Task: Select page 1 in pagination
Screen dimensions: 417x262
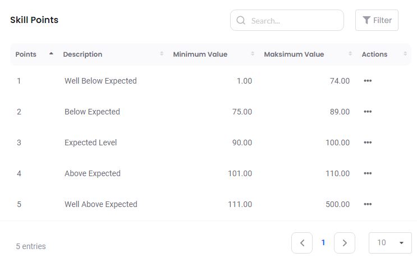Action: 323,243
